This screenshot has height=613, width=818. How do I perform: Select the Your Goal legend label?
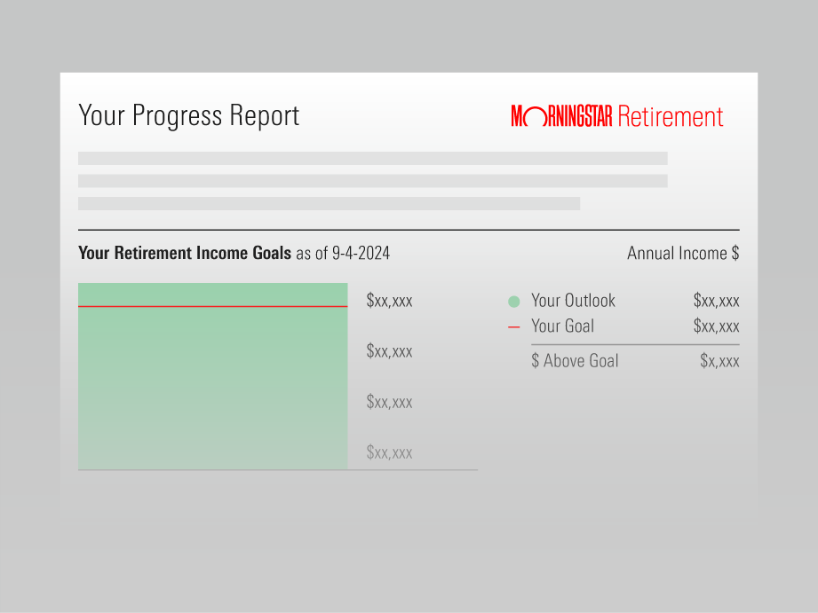[562, 326]
